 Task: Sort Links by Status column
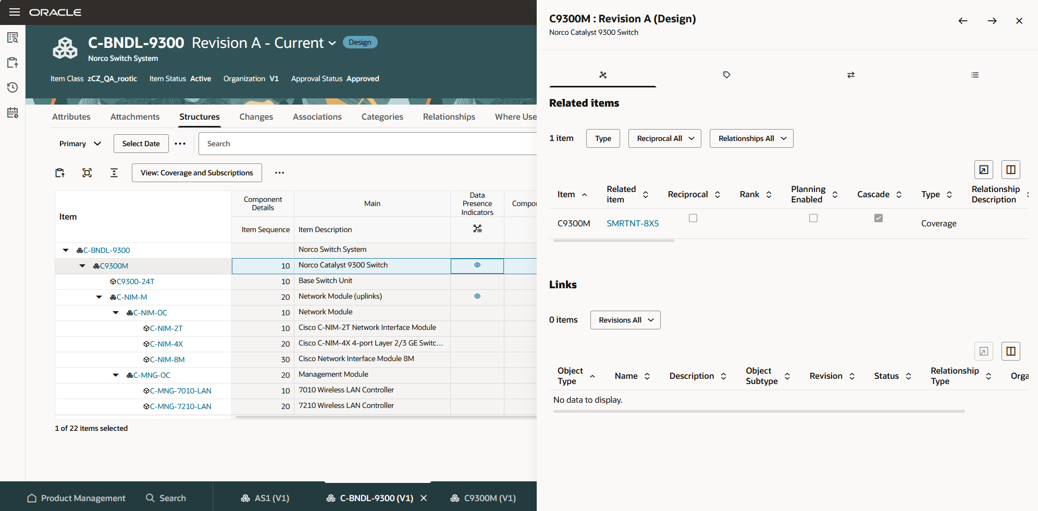[908, 376]
